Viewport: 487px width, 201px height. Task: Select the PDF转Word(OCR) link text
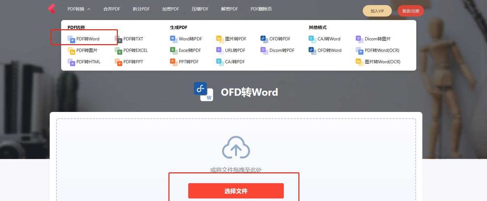pos(382,50)
